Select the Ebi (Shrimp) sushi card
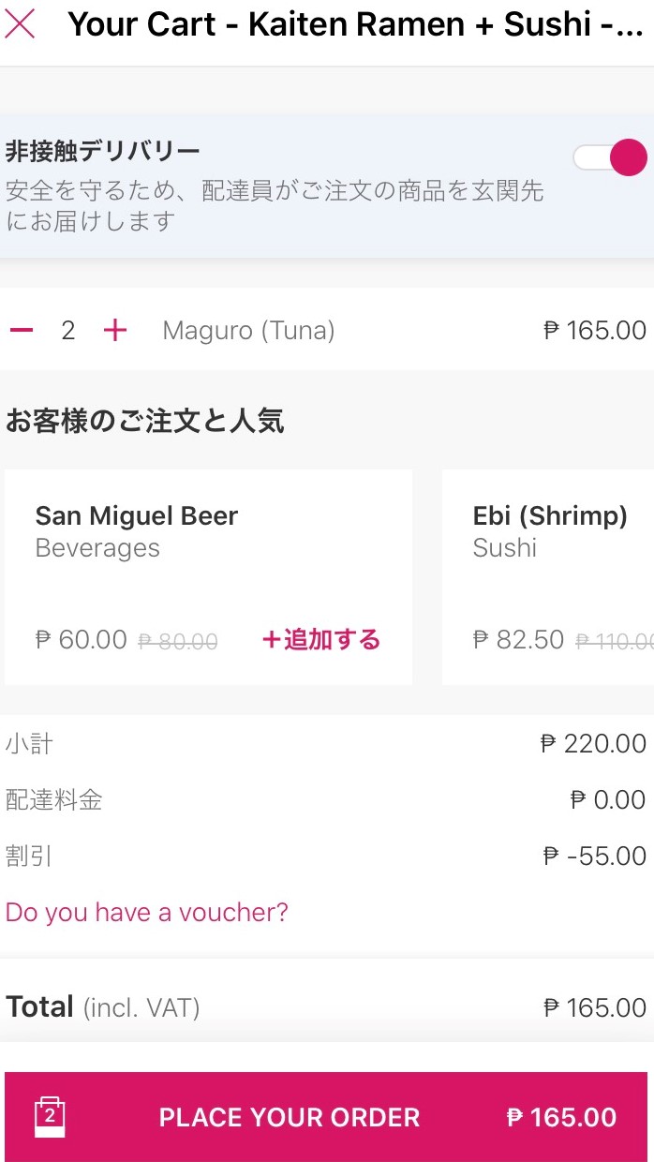 pos(550,530)
